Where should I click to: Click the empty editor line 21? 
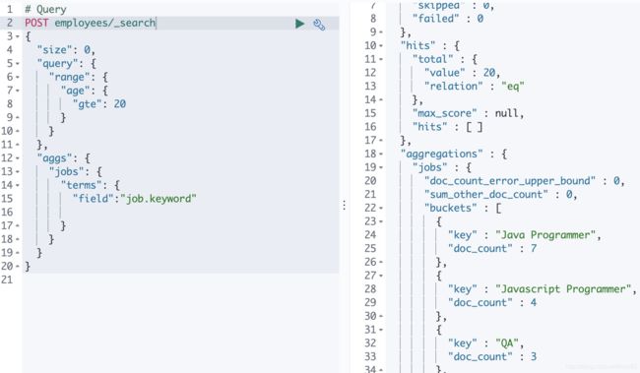180,280
